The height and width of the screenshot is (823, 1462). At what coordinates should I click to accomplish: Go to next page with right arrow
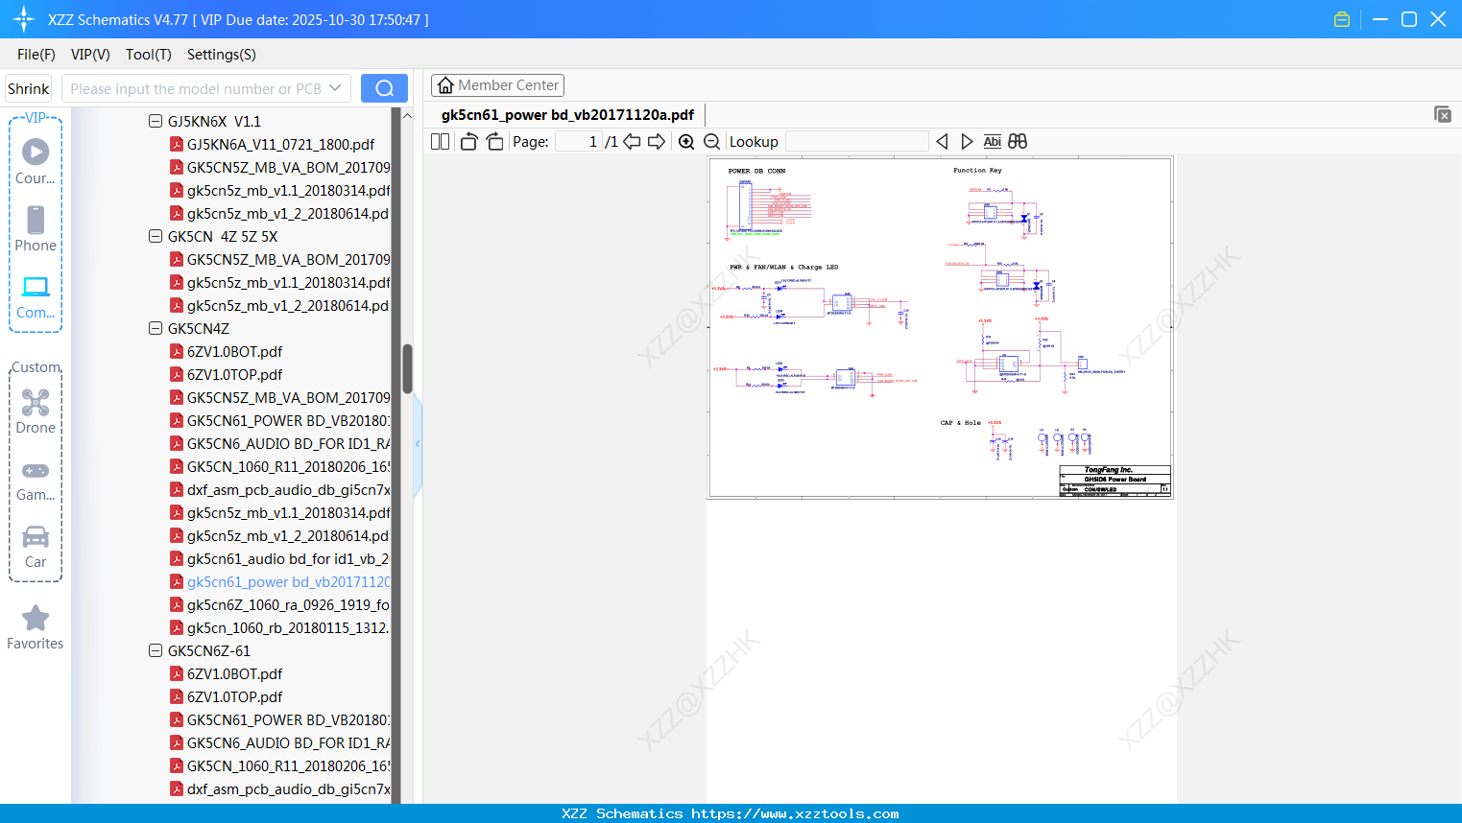[657, 141]
